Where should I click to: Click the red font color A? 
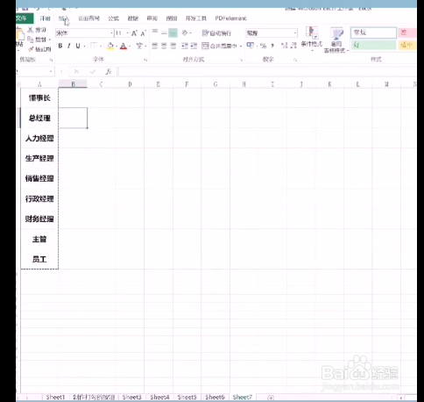pyautogui.click(x=124, y=46)
